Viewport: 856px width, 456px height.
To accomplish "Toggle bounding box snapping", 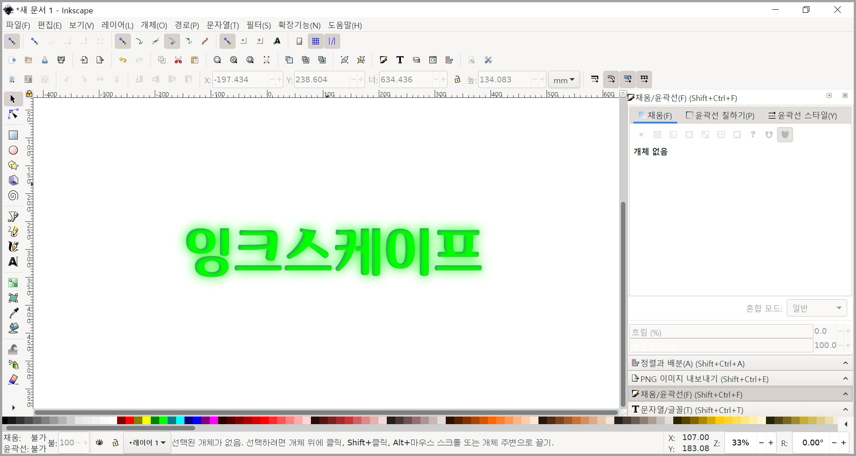I will coord(34,41).
